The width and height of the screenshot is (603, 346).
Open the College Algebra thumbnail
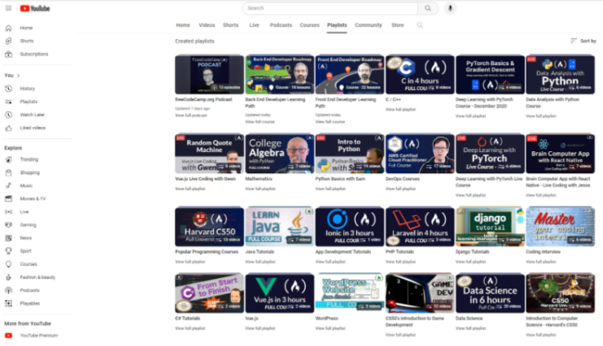[x=280, y=154]
